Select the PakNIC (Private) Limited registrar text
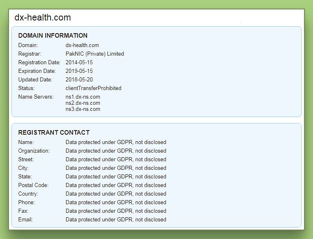 pyautogui.click(x=94, y=54)
